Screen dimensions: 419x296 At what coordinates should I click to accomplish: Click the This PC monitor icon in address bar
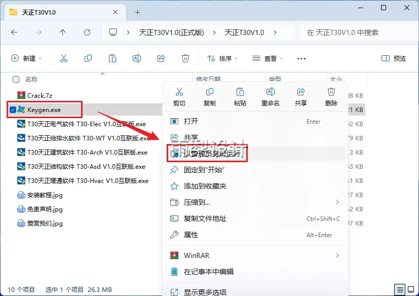(113, 32)
